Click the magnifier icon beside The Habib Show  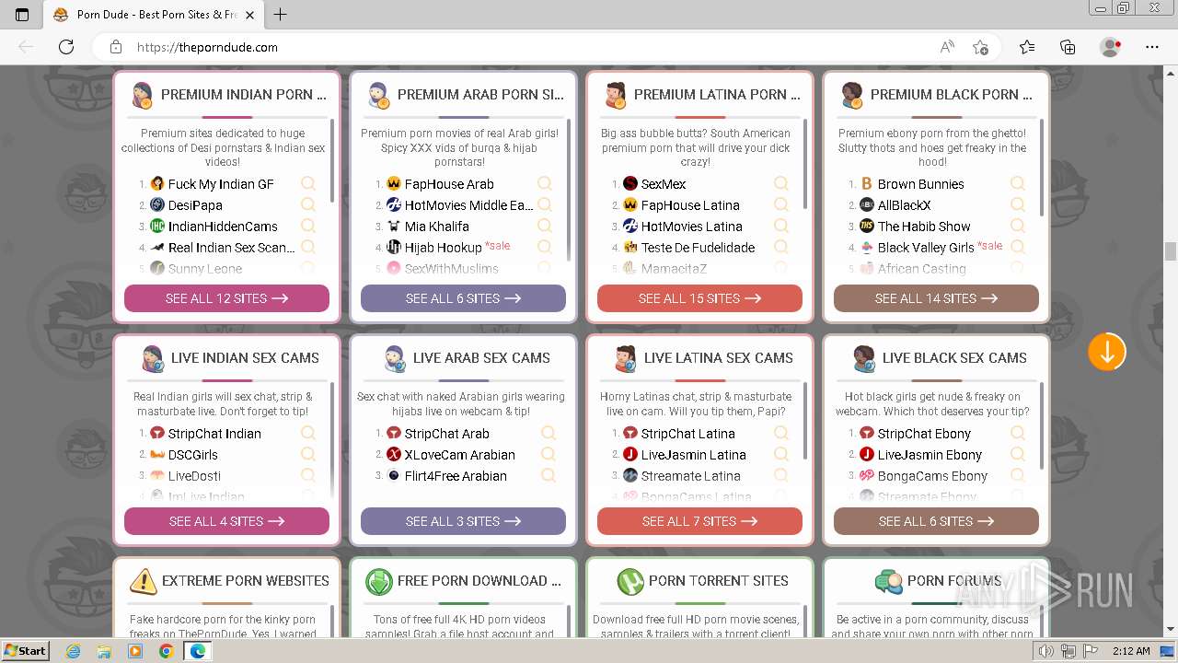pos(1018,226)
